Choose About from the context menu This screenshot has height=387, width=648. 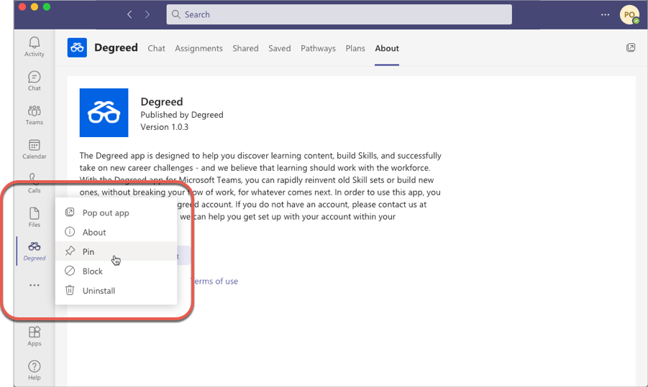pos(116,232)
